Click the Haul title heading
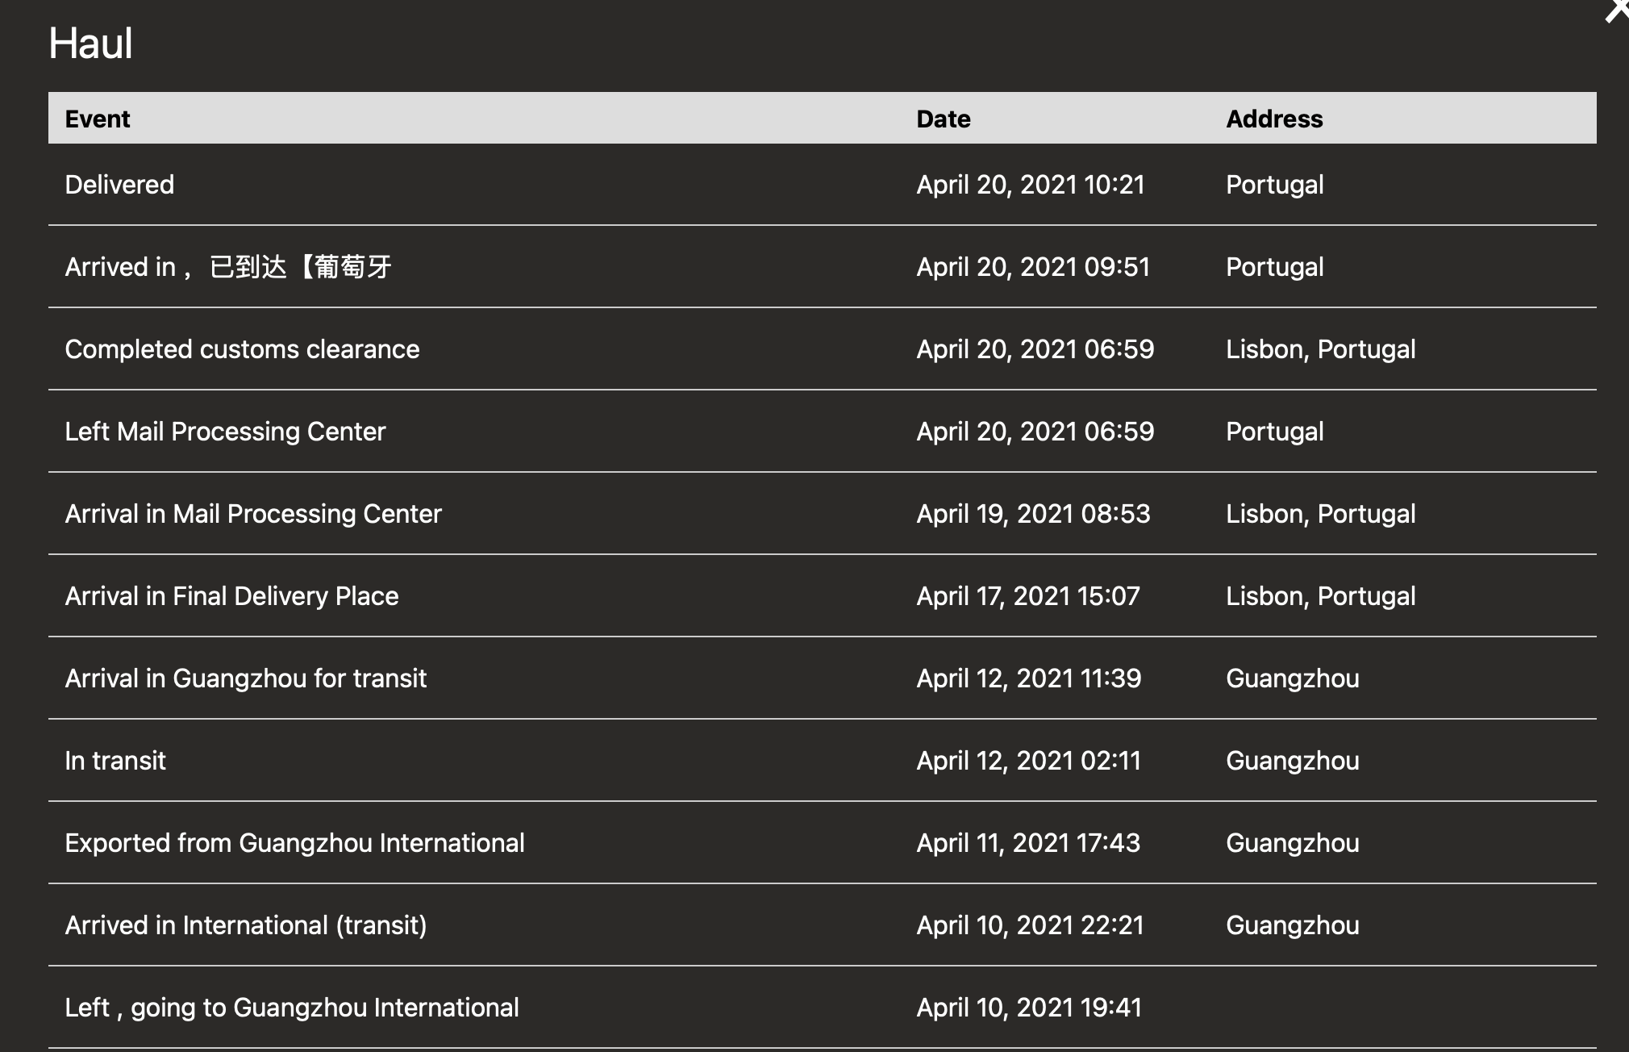Image resolution: width=1629 pixels, height=1052 pixels. pyautogui.click(x=91, y=44)
